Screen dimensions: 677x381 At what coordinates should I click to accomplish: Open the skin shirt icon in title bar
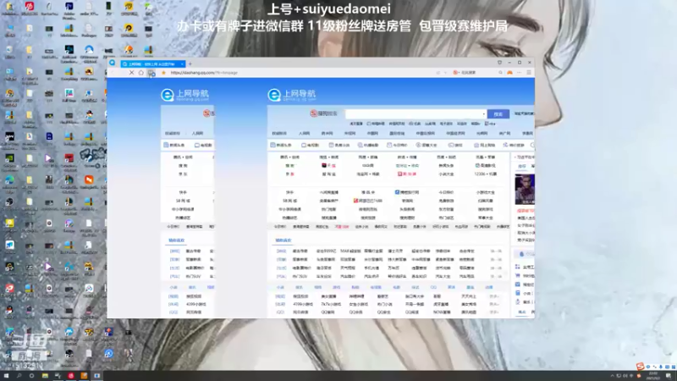(x=499, y=63)
